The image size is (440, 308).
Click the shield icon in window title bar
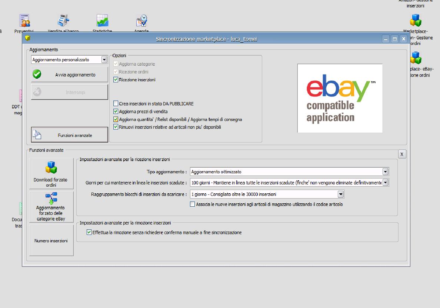27,38
